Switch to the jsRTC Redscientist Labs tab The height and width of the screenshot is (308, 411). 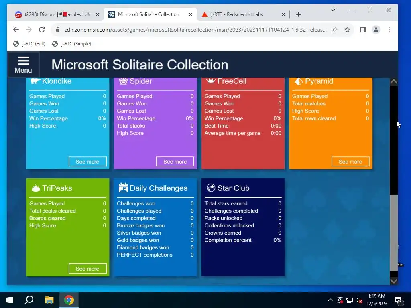pos(243,14)
